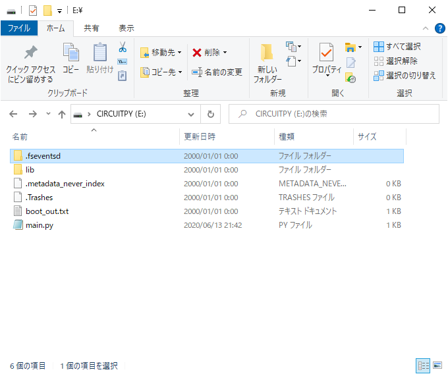The height and width of the screenshot is (374, 448).
Task: Open the Copy To dropdown
Action: (x=162, y=72)
